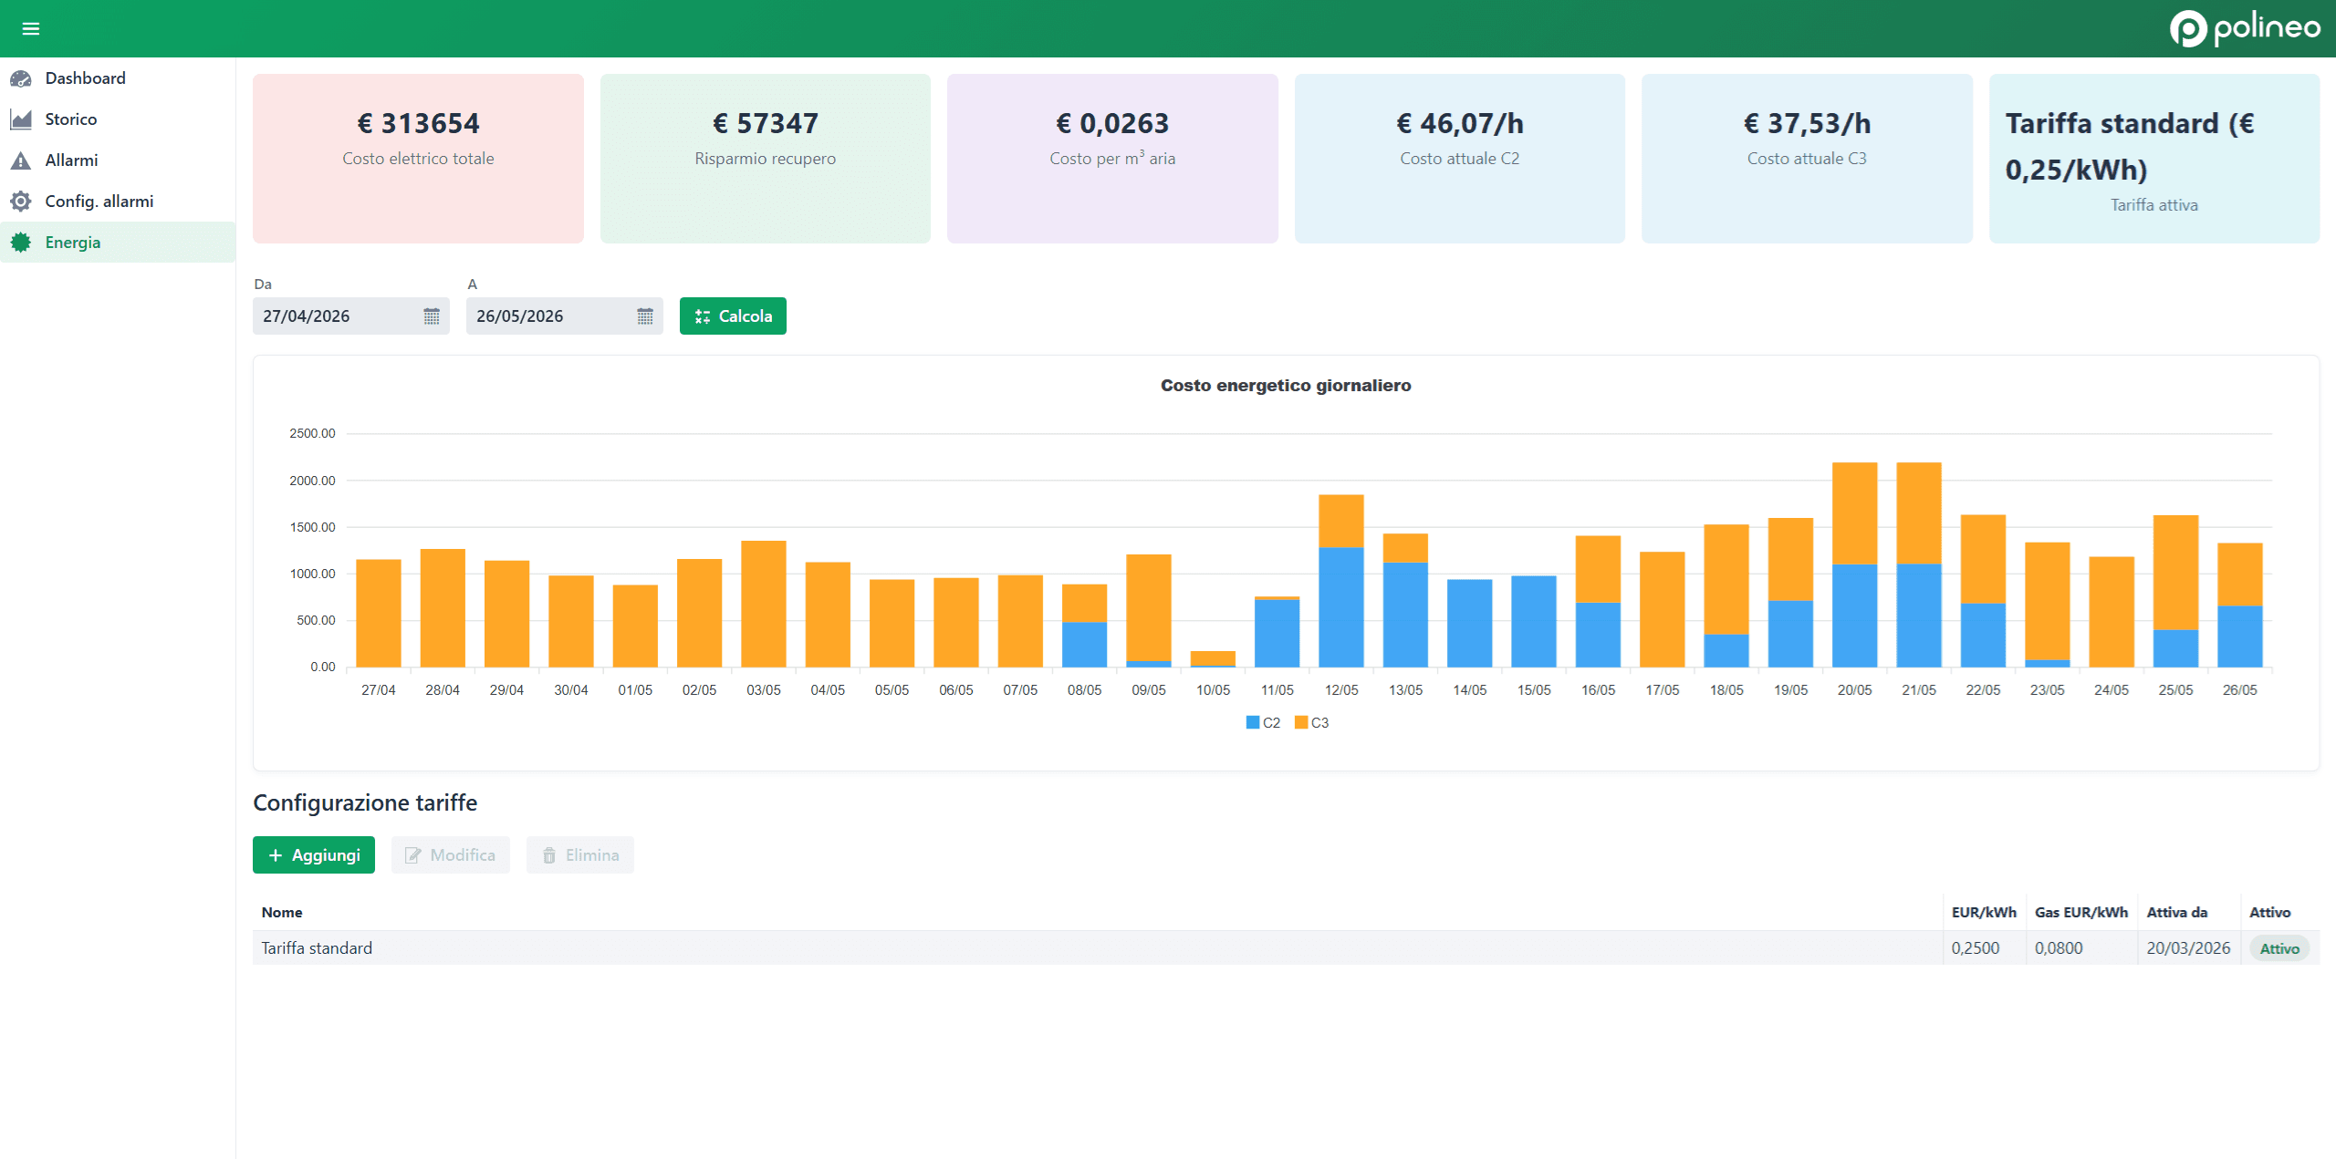Select the Tariffa standard table row
The width and height of the screenshot is (2336, 1159).
pyautogui.click(x=1286, y=948)
